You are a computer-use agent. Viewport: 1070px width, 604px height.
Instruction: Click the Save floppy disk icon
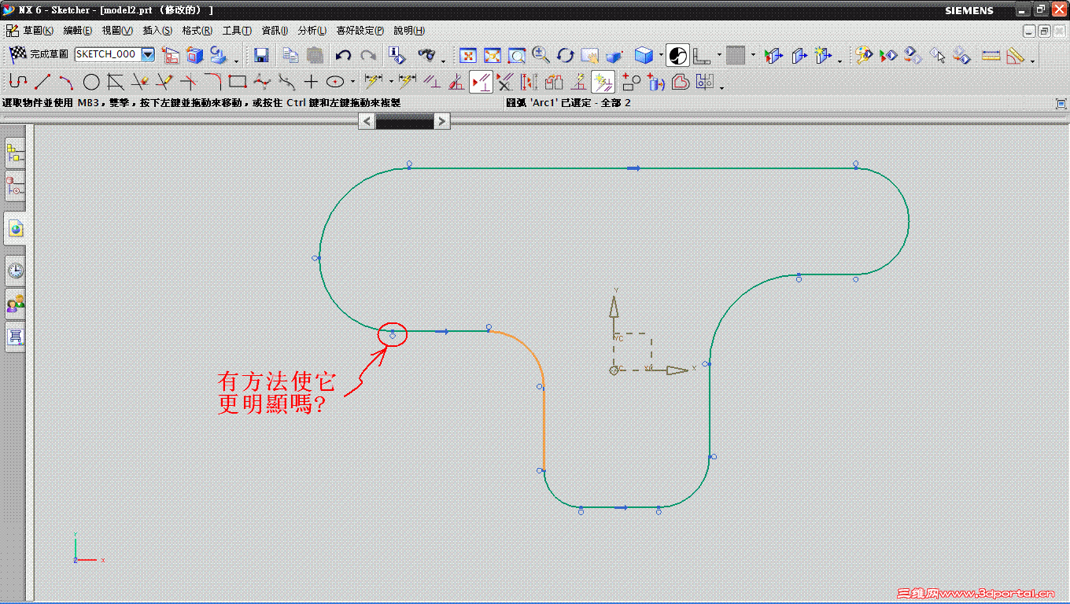(262, 55)
